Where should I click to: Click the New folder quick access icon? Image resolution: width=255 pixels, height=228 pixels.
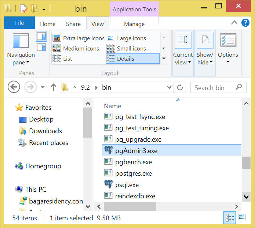34,8
